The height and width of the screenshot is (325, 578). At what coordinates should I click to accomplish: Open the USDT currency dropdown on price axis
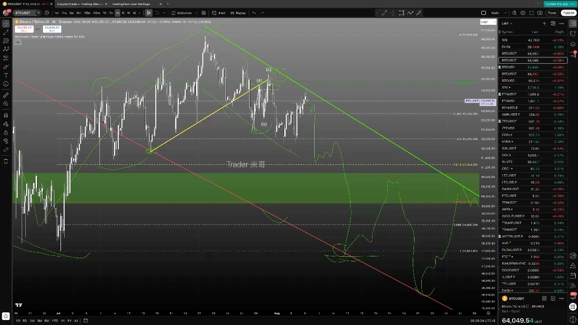coord(488,22)
